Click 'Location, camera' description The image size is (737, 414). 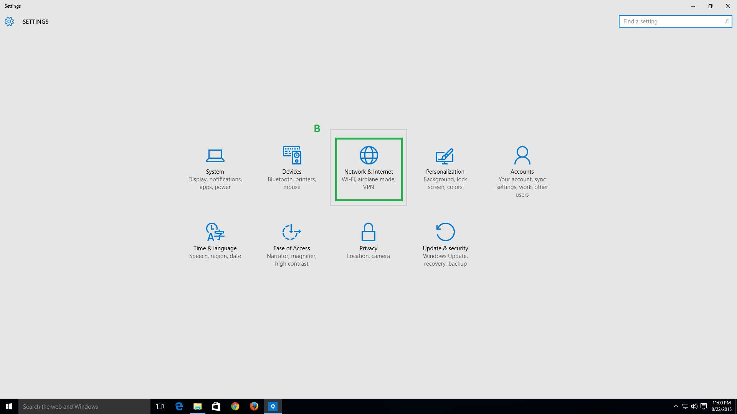tap(368, 256)
